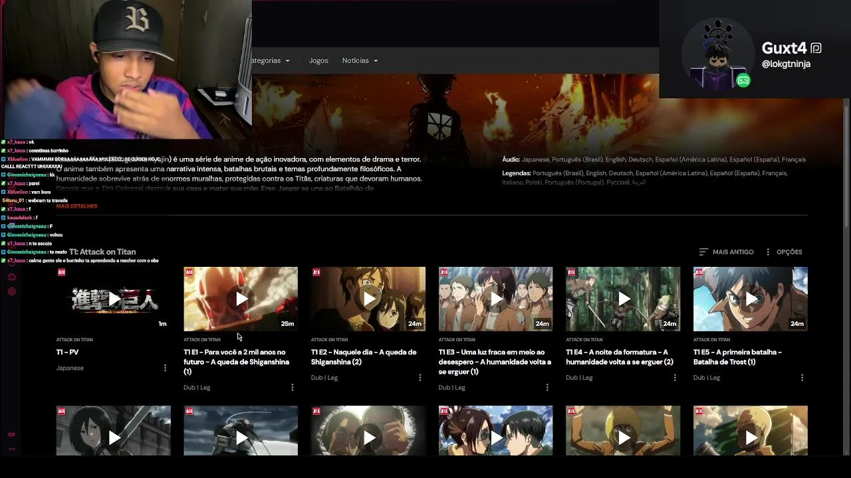Open three-dot menu for T1 E4

tap(675, 377)
